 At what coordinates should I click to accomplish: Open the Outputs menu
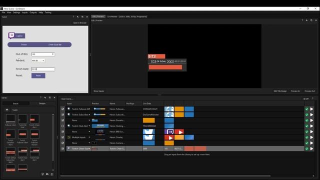click(x=33, y=12)
